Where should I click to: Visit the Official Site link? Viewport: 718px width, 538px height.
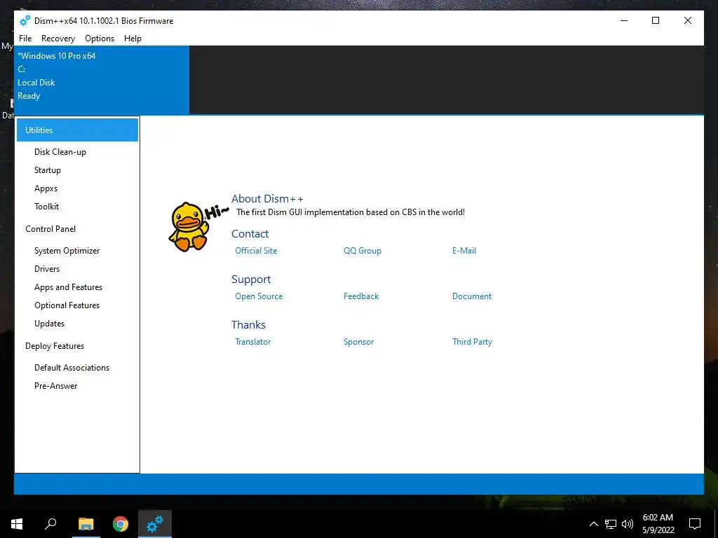[256, 251]
